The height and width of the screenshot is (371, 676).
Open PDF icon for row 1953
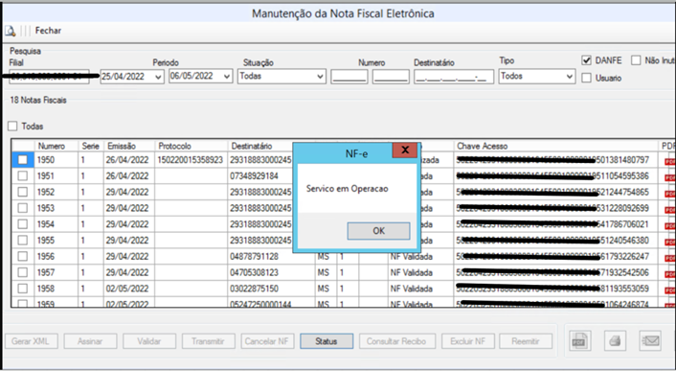click(670, 209)
